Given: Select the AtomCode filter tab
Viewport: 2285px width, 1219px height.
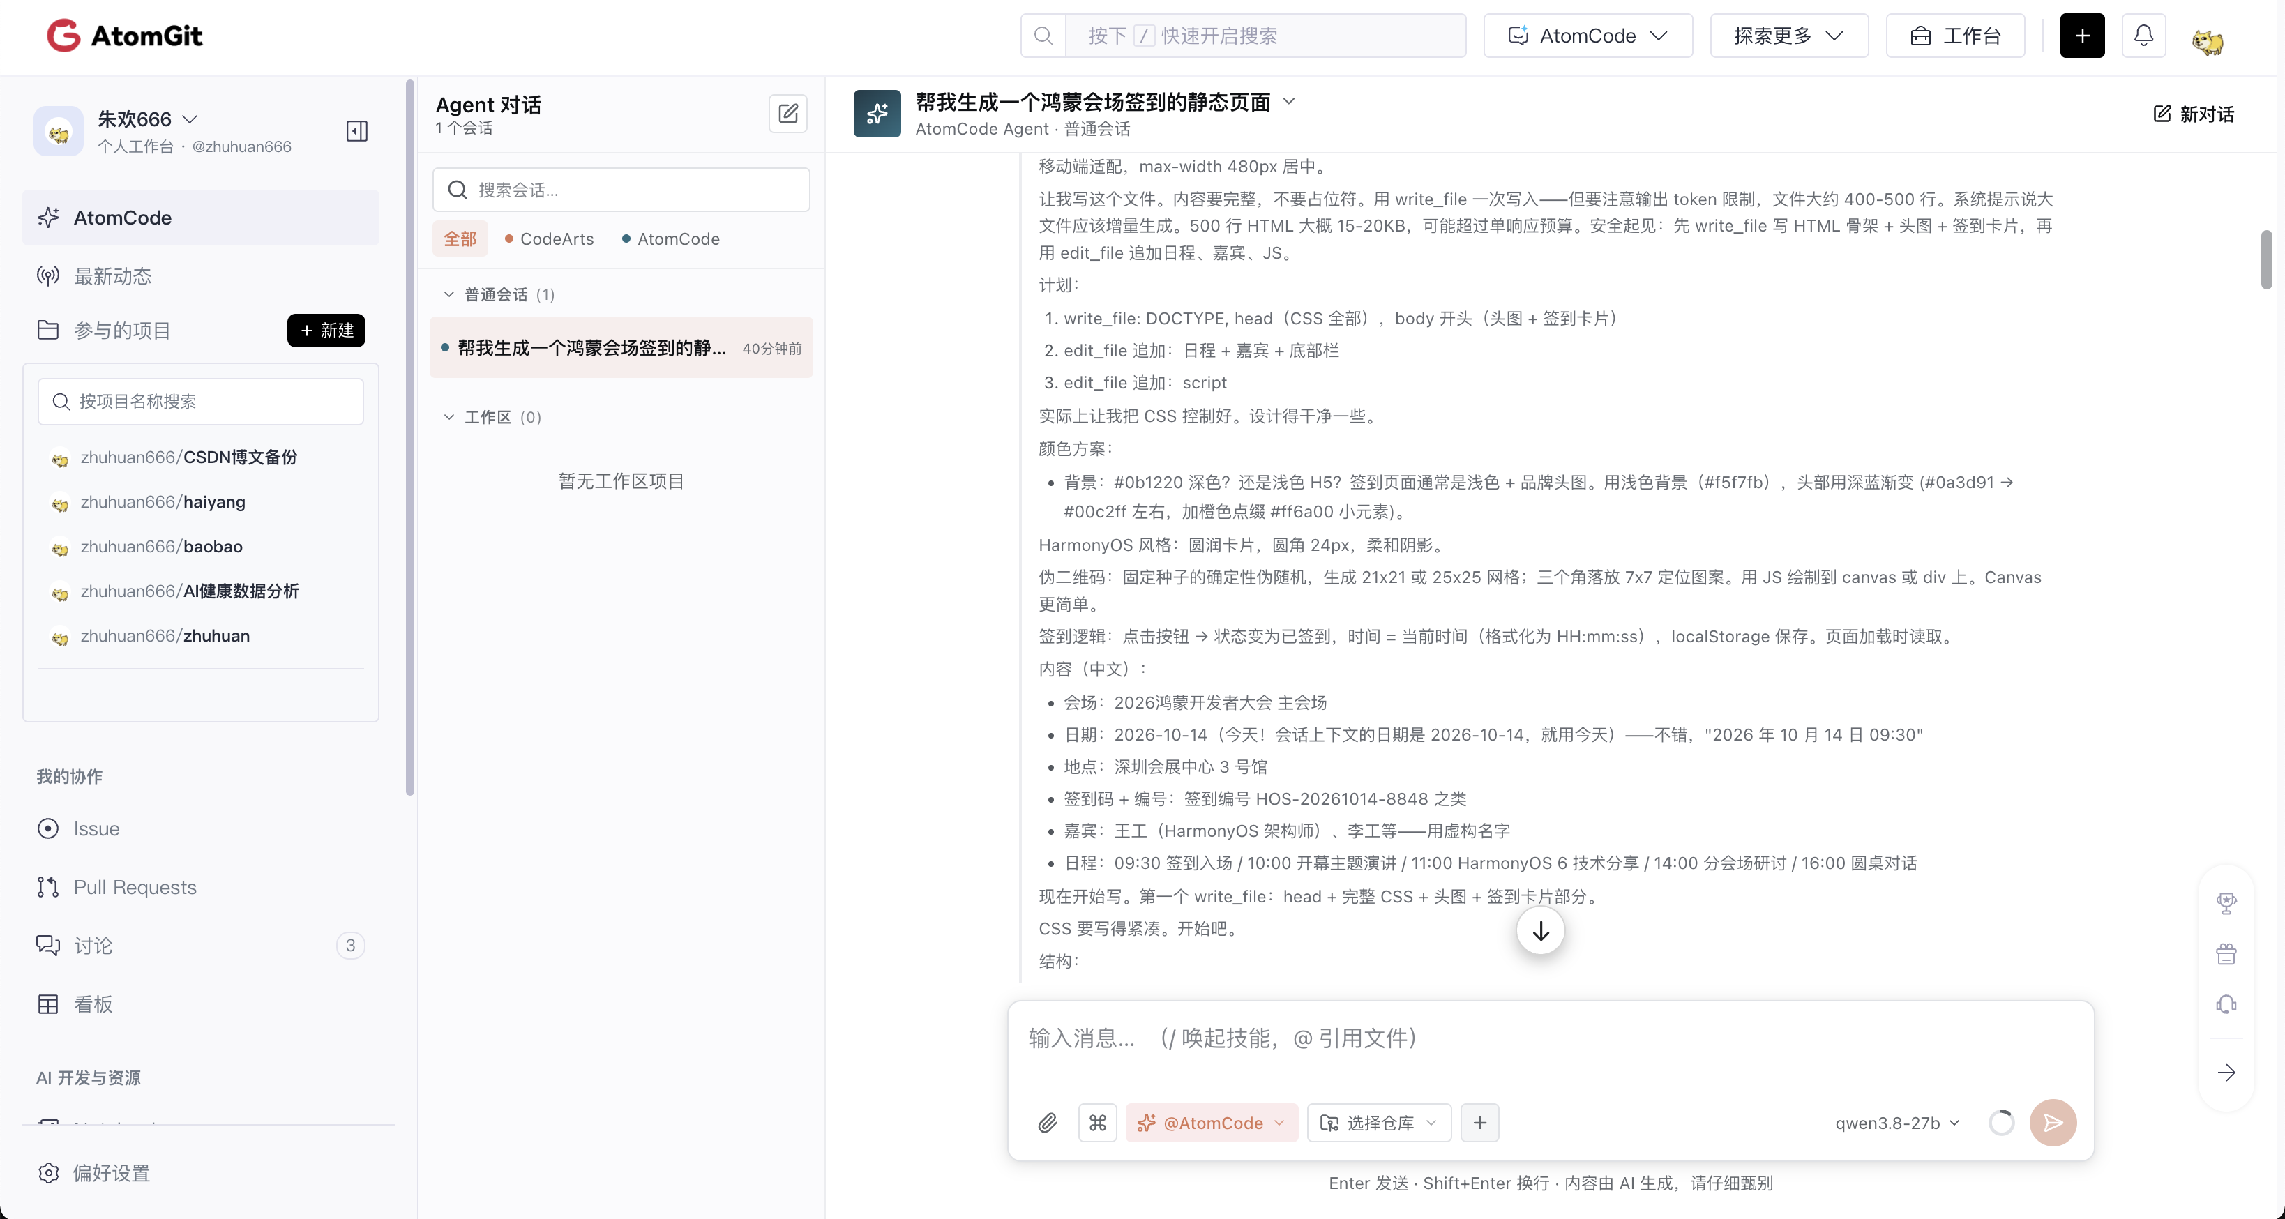Looking at the screenshot, I should tap(670, 238).
